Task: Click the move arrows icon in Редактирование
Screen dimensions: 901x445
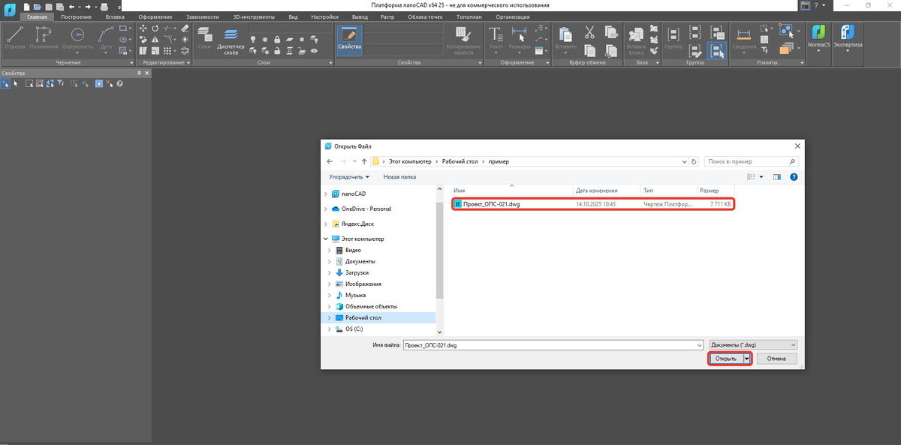Action: (x=143, y=29)
